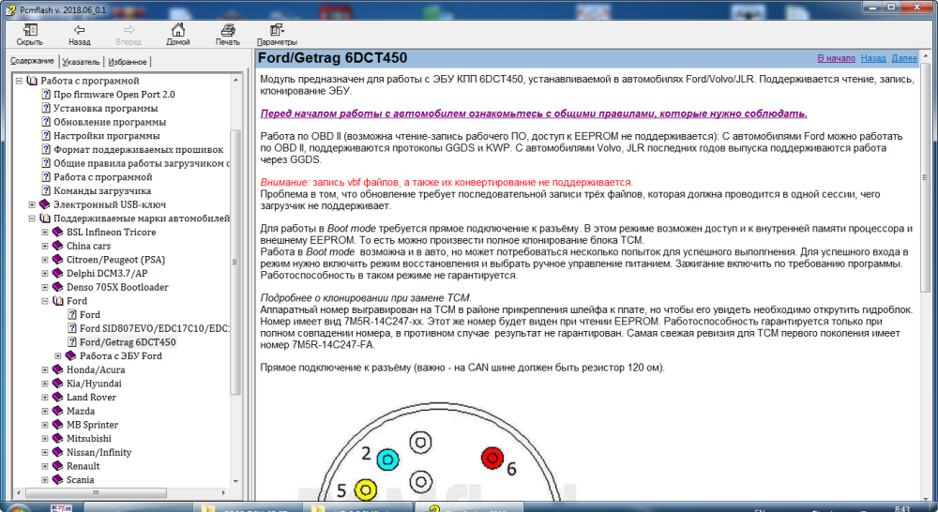The width and height of the screenshot is (938, 512).
Task: Collapse the Ford tree node
Action: coord(45,301)
